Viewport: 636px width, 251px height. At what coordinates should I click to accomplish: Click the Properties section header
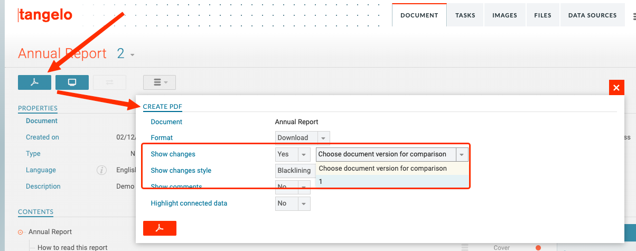click(38, 108)
